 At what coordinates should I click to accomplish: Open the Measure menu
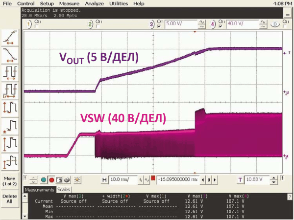[69, 3]
